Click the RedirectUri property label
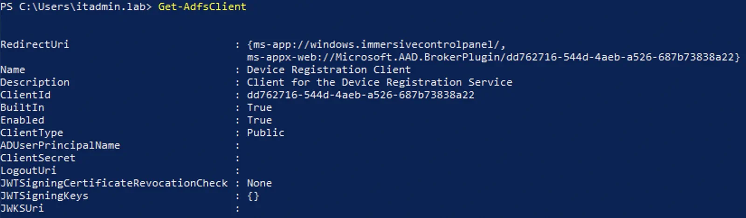The width and height of the screenshot is (746, 218). click(x=35, y=45)
